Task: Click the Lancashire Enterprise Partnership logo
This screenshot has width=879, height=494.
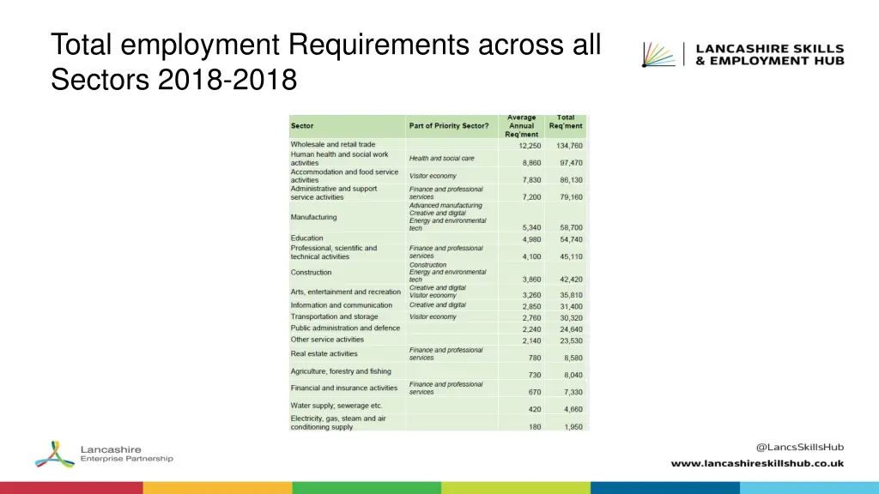Action: pyautogui.click(x=104, y=455)
